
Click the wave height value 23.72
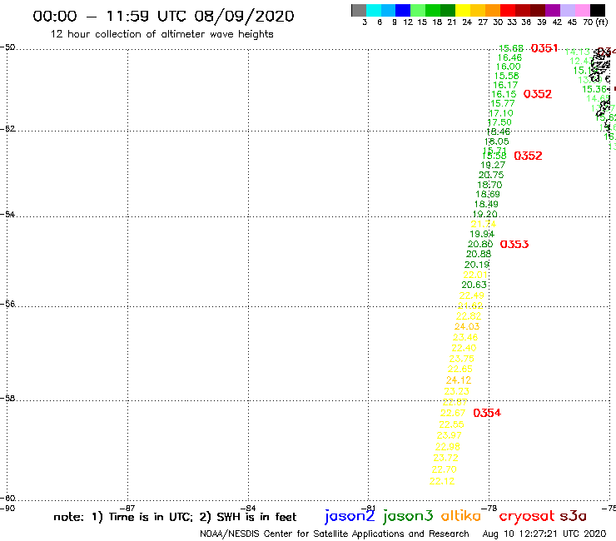[445, 458]
